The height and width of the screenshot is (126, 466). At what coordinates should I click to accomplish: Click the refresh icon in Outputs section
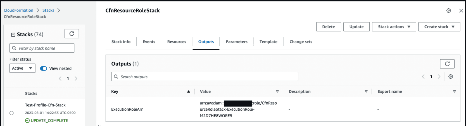coord(447,64)
